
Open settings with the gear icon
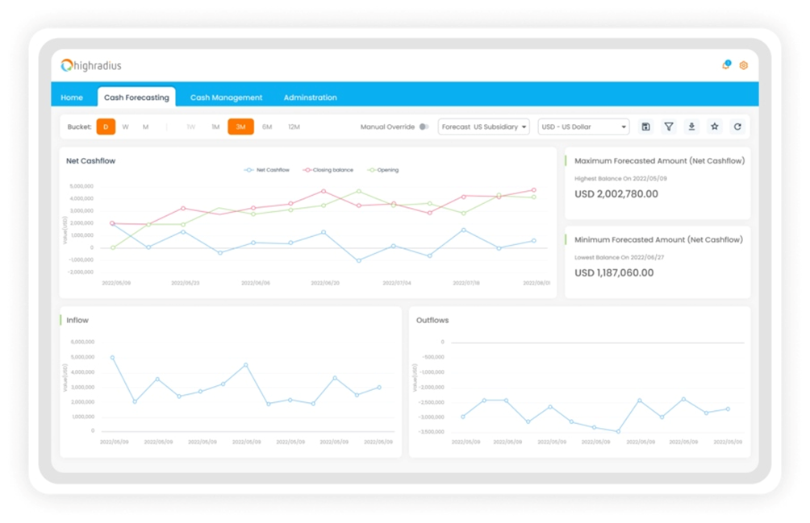pyautogui.click(x=743, y=65)
